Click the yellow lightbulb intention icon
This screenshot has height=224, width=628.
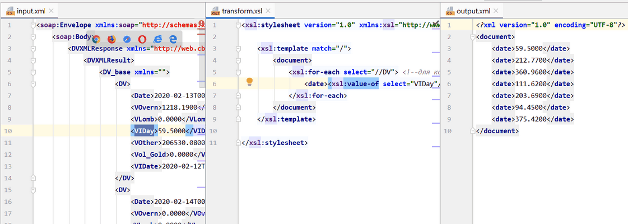pyautogui.click(x=250, y=83)
